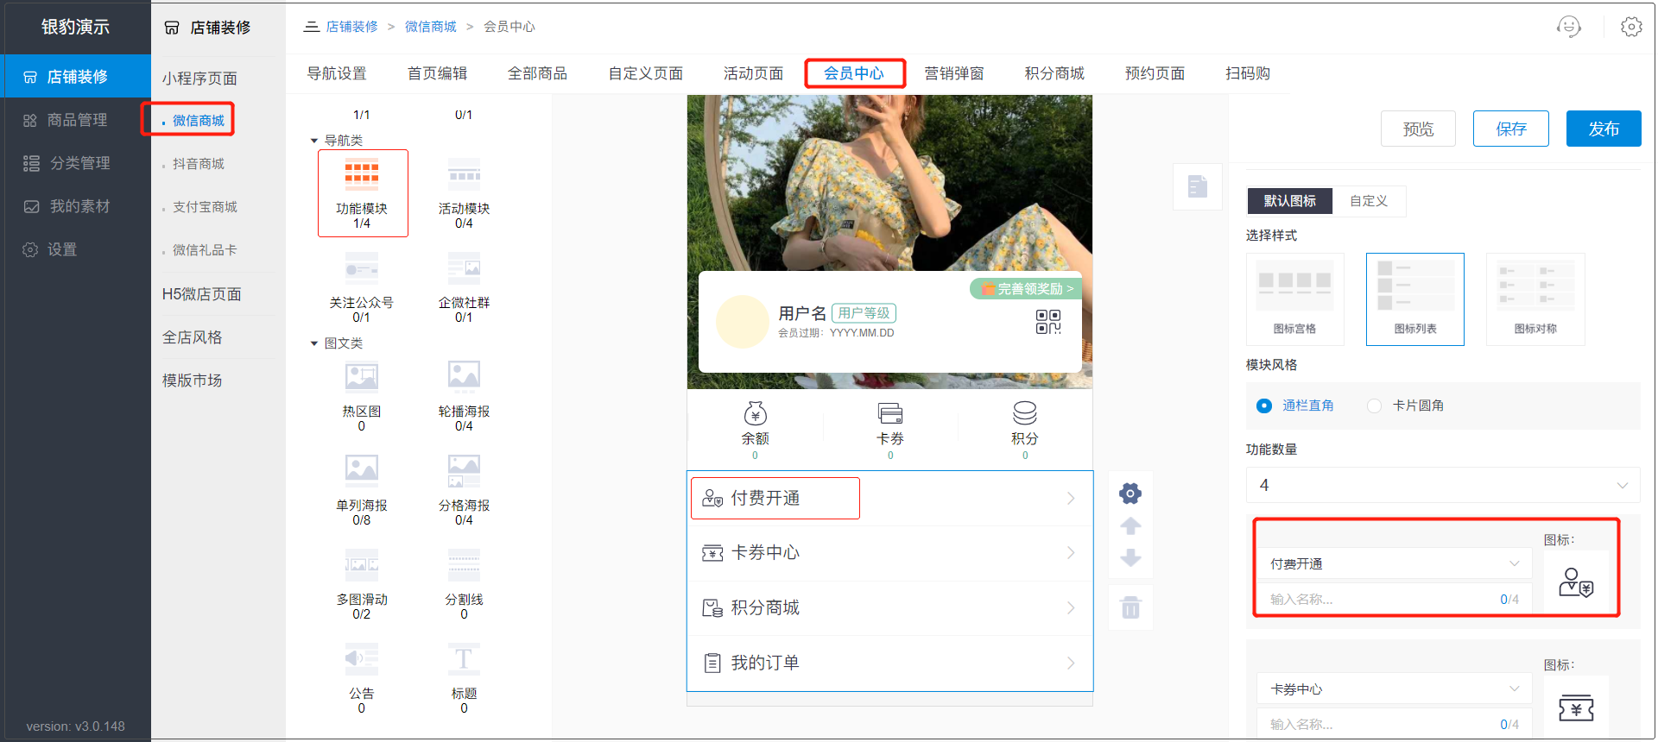Click the module settings gear icon
The image size is (1658, 742).
point(1130,494)
